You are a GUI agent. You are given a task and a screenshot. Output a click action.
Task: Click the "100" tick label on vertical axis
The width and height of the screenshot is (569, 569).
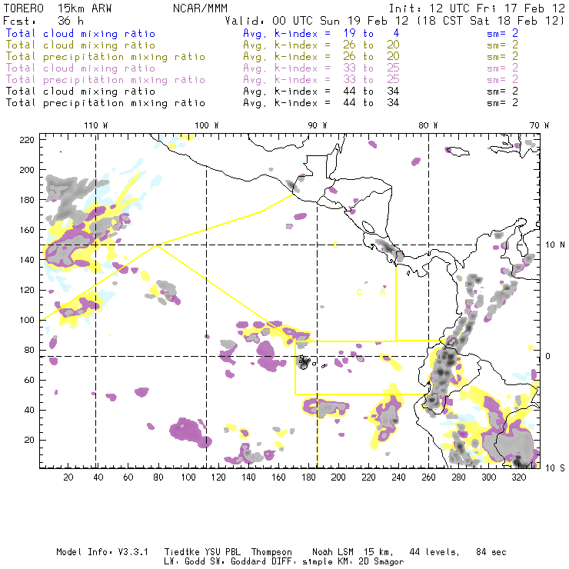tap(27, 320)
